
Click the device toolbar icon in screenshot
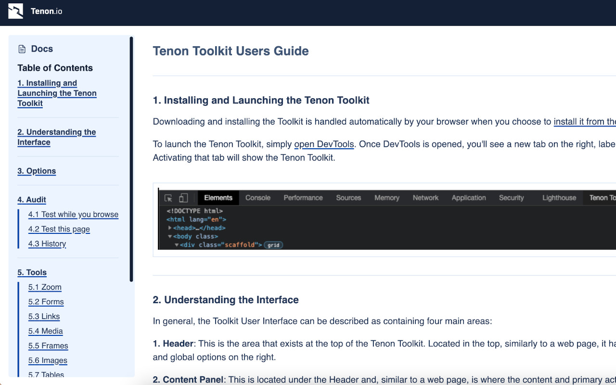(183, 198)
